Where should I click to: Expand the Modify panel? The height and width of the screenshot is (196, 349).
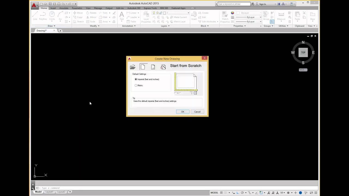[95, 26]
